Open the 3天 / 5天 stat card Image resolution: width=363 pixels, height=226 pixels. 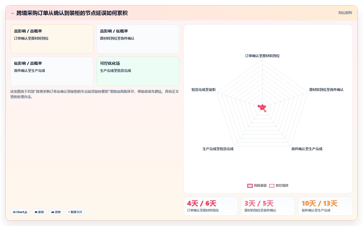(268, 206)
